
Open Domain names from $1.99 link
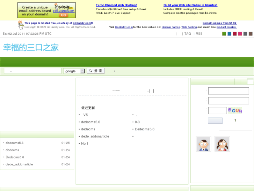pos(219,23)
